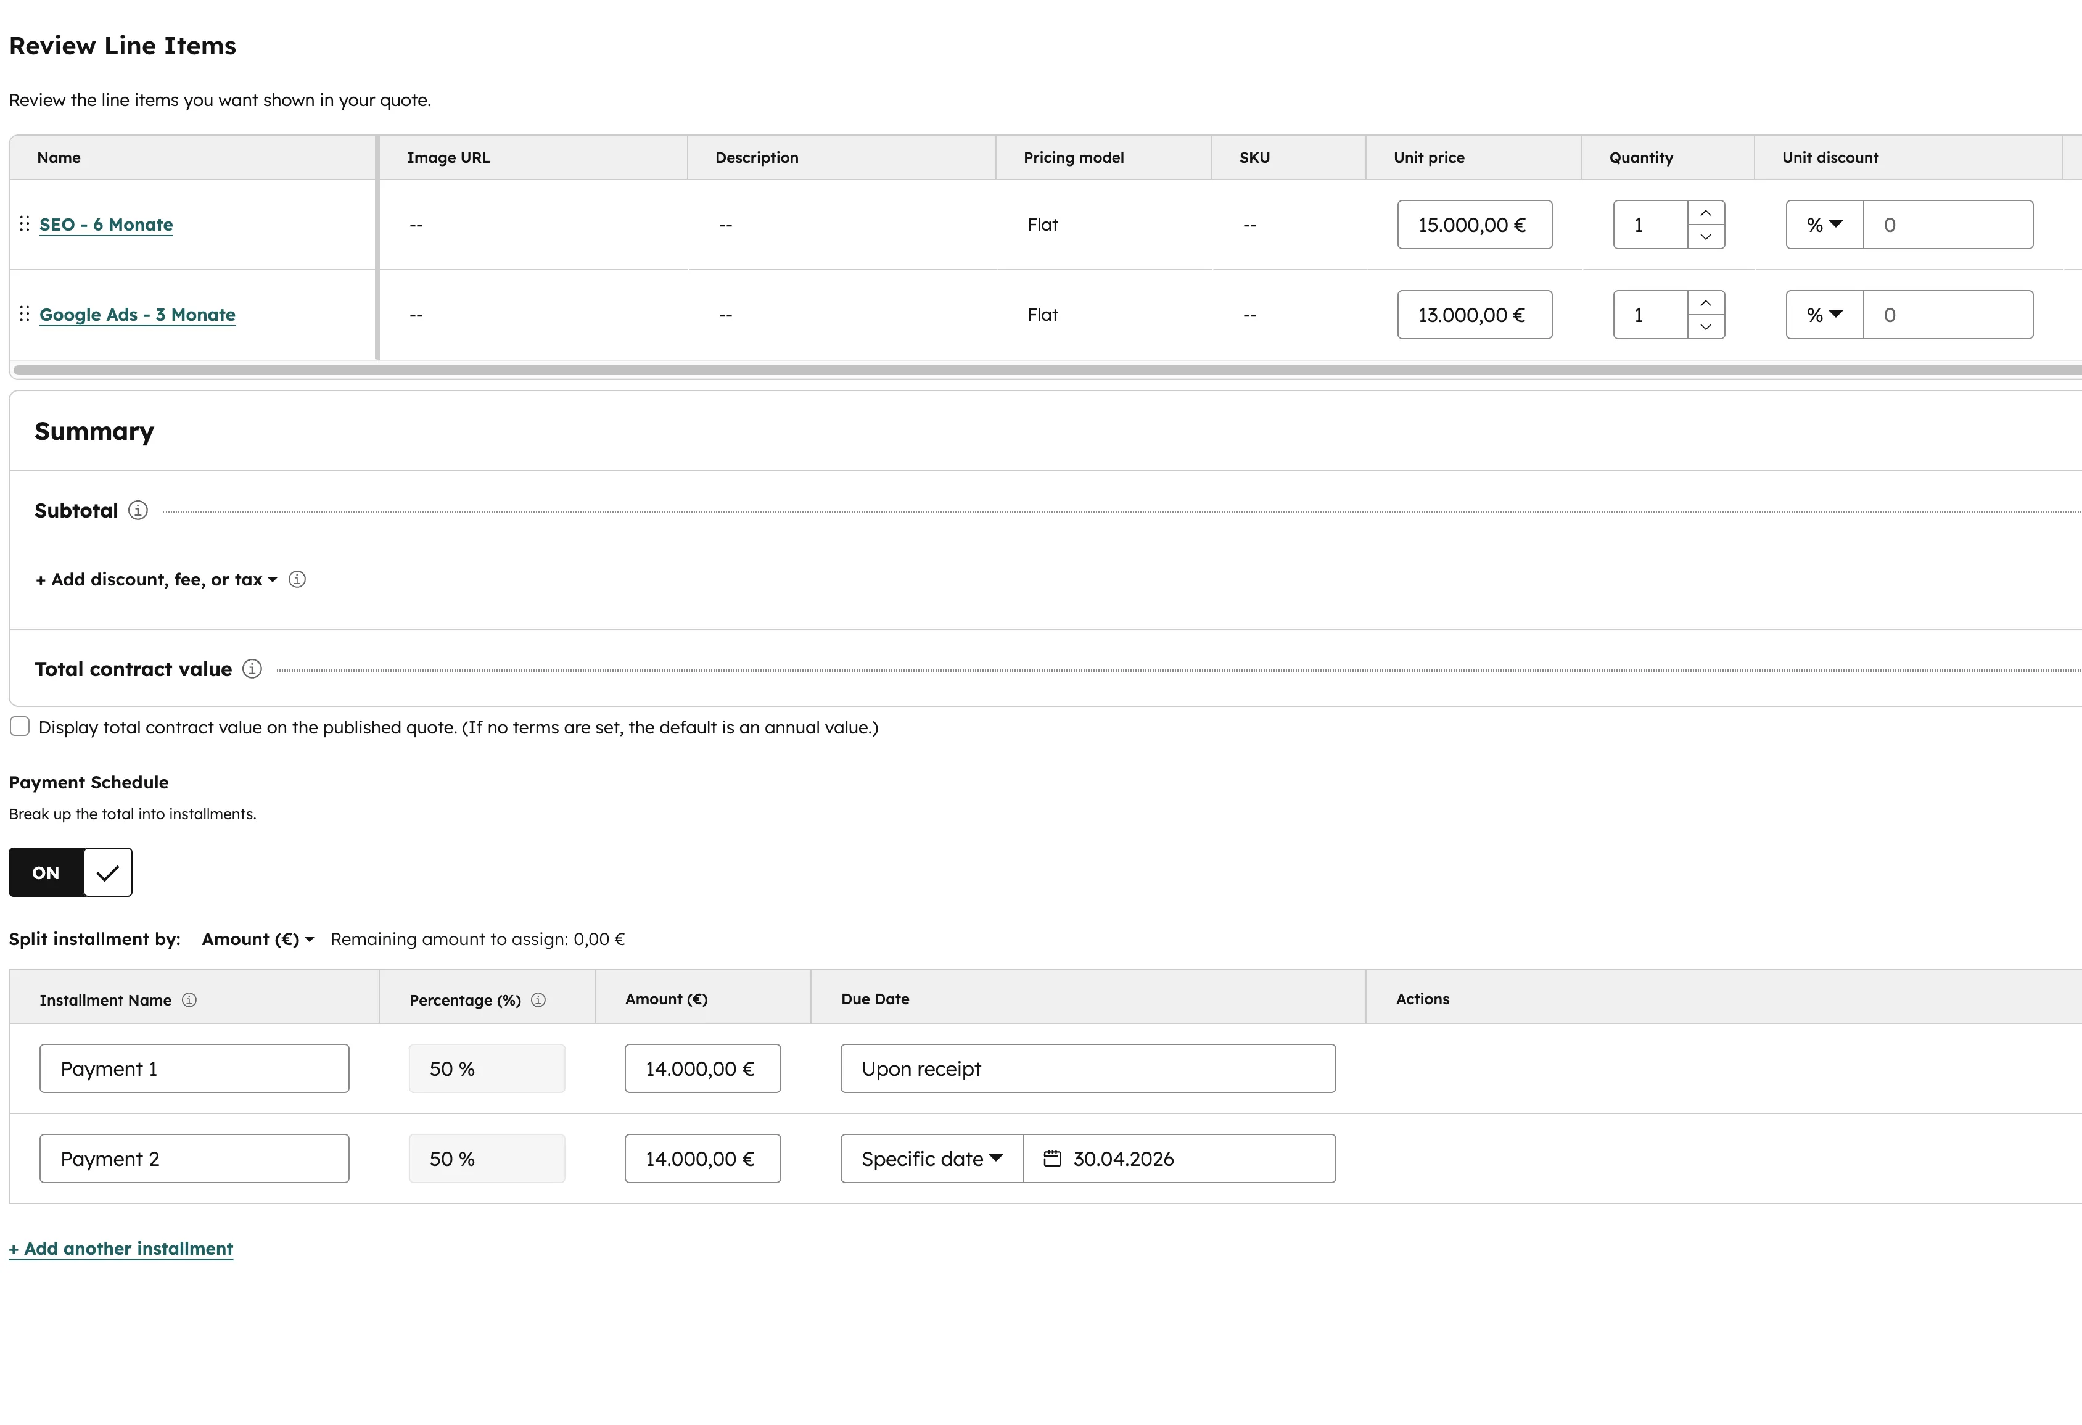Click the info icon after Add discount, fee, or tax
2082x1425 pixels.
tap(297, 579)
